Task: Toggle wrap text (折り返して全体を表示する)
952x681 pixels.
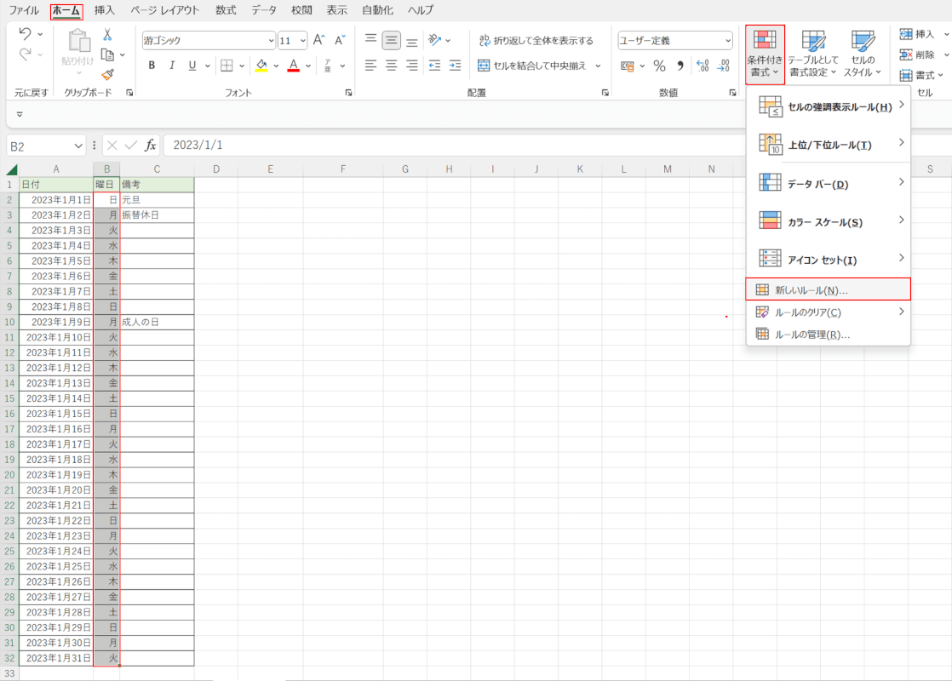Action: click(536, 40)
